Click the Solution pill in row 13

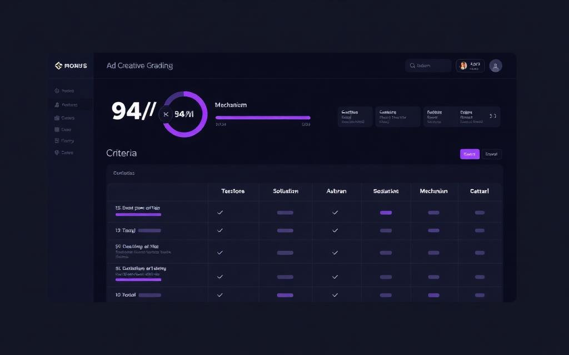point(285,230)
